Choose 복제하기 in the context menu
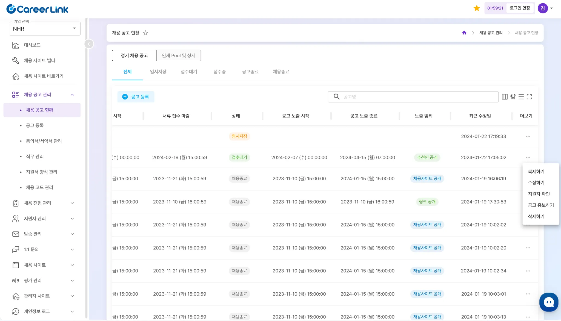The image size is (561, 321). click(x=536, y=172)
